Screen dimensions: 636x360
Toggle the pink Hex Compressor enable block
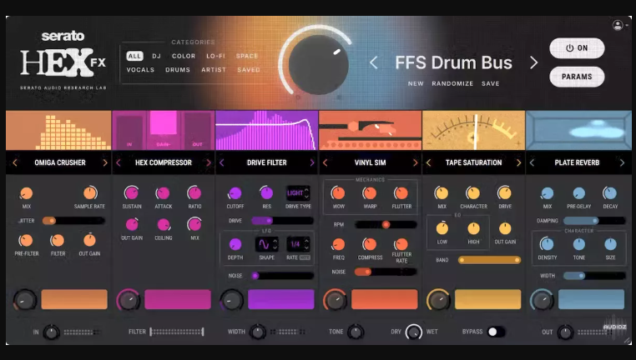coord(178,299)
